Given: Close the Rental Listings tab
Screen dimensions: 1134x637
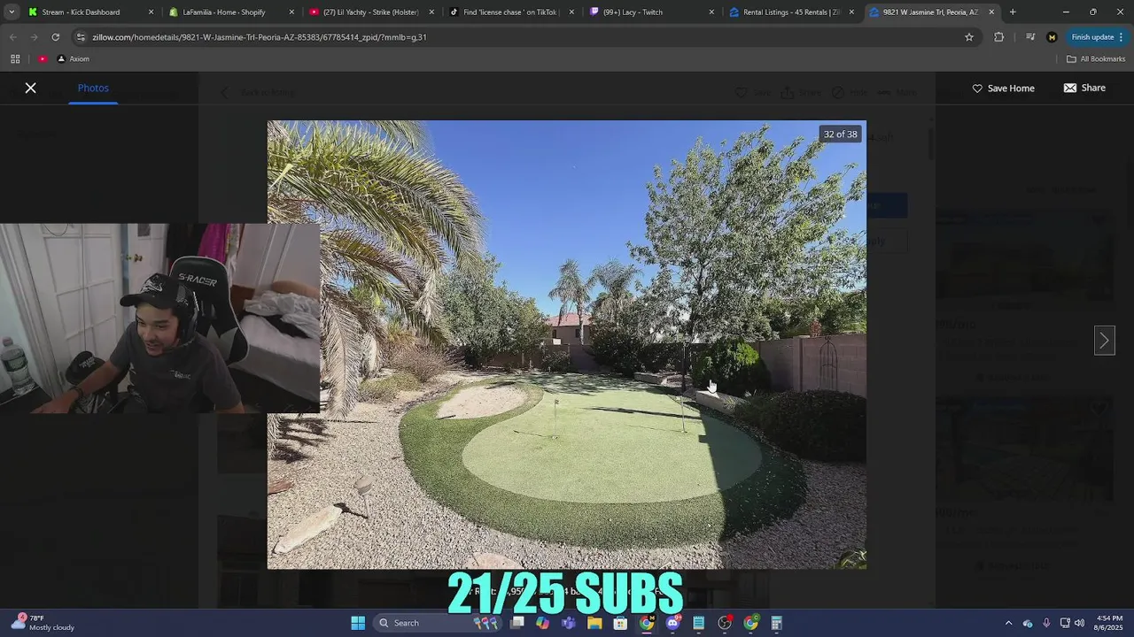Looking at the screenshot, I should coord(851,12).
